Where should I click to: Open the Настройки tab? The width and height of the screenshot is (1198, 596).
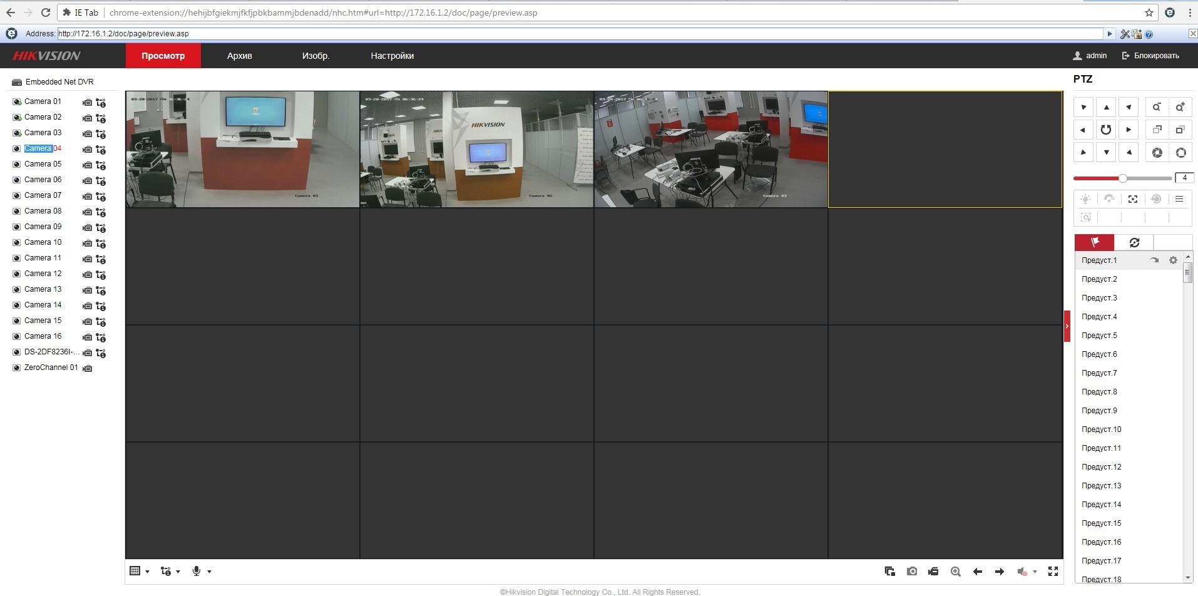[x=392, y=56]
